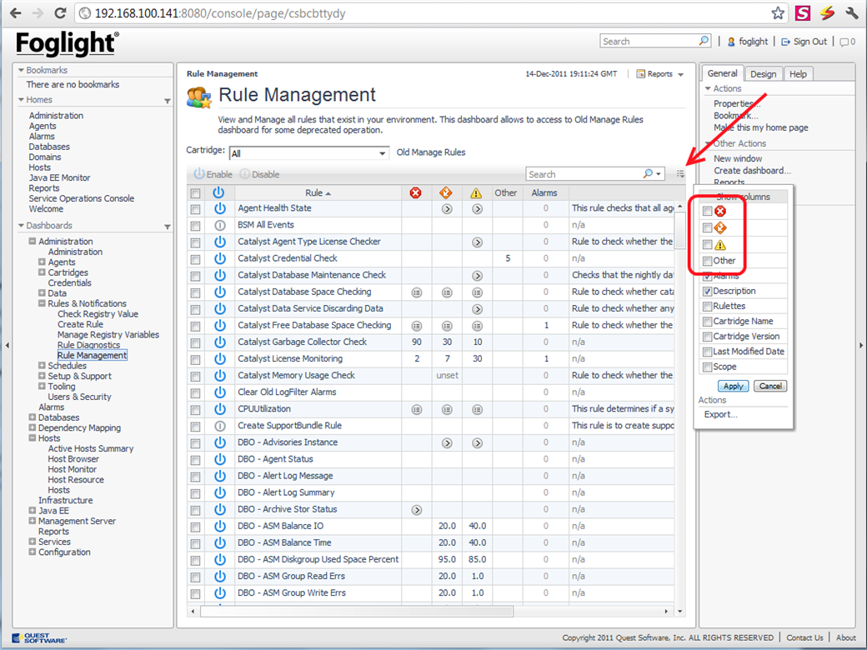Click the Warning severity column header icon
The height and width of the screenshot is (650, 867).
pyautogui.click(x=475, y=192)
